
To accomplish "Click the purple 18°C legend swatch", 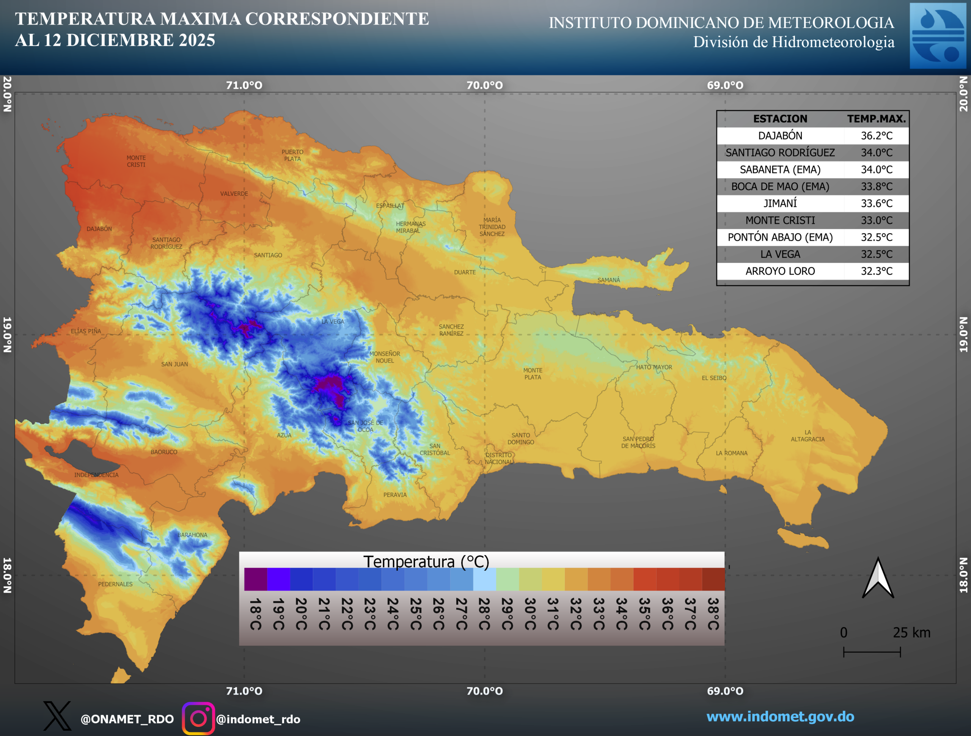I will click(256, 579).
